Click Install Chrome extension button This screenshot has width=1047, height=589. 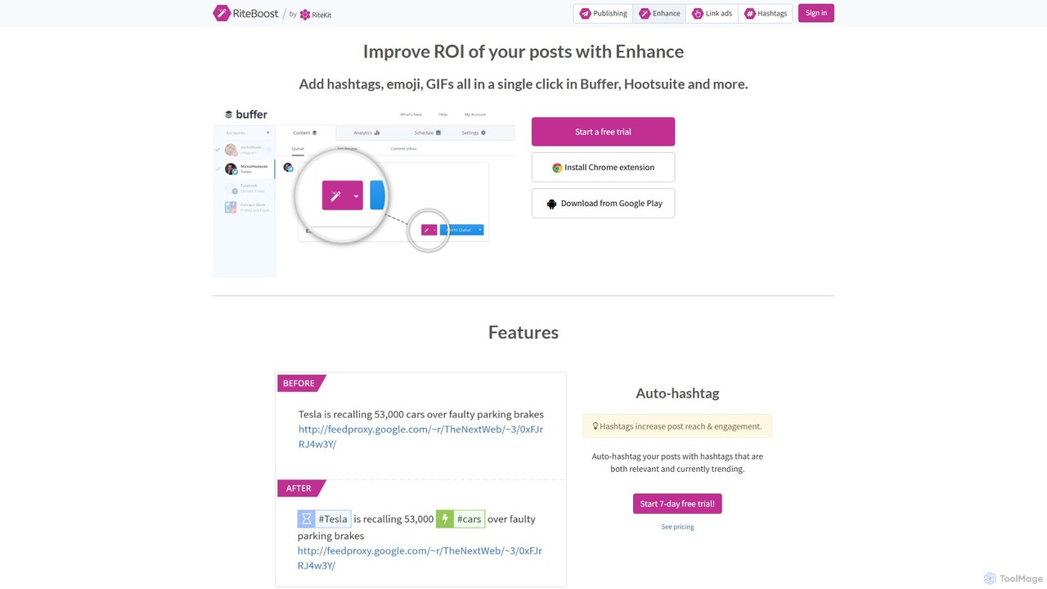pyautogui.click(x=603, y=167)
